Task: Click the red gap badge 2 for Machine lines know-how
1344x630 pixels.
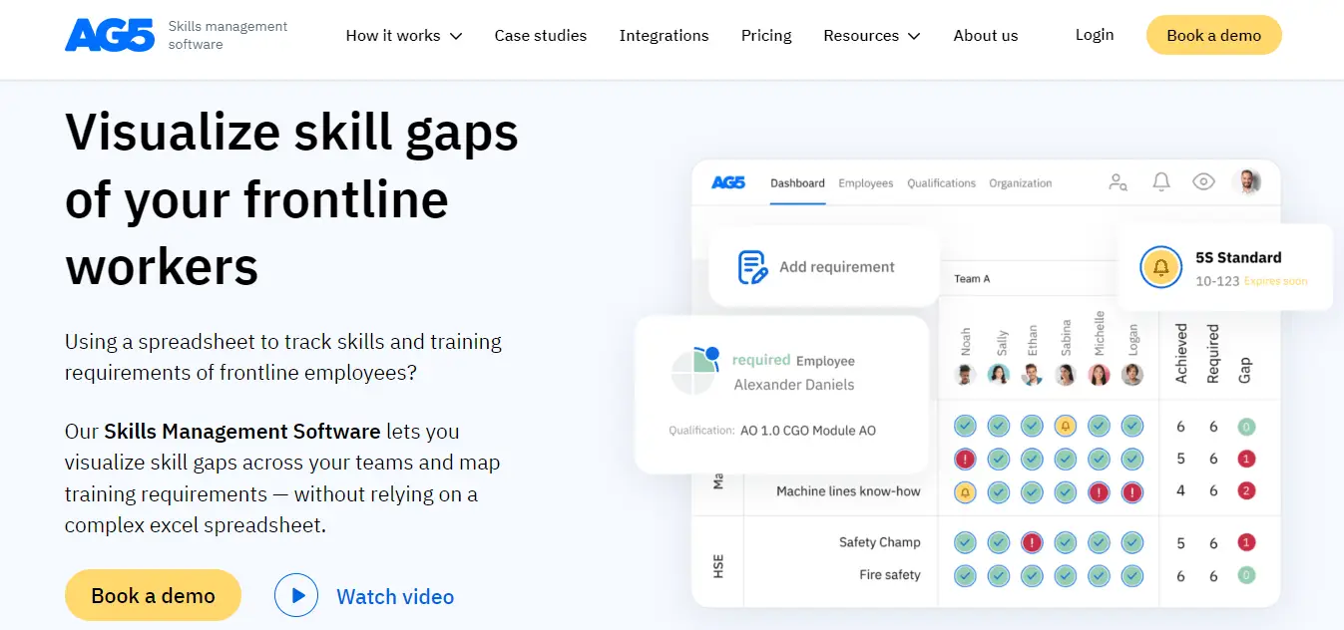Action: point(1245,491)
